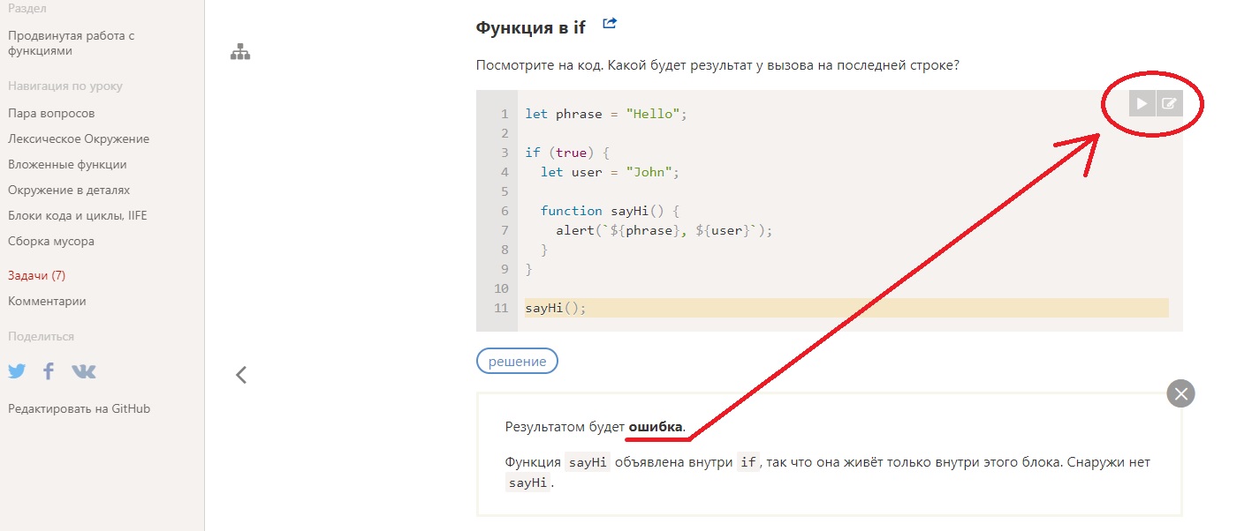Jump to "Блоки кода и циклы, IIFE"
This screenshot has height=531, width=1252.
(78, 215)
